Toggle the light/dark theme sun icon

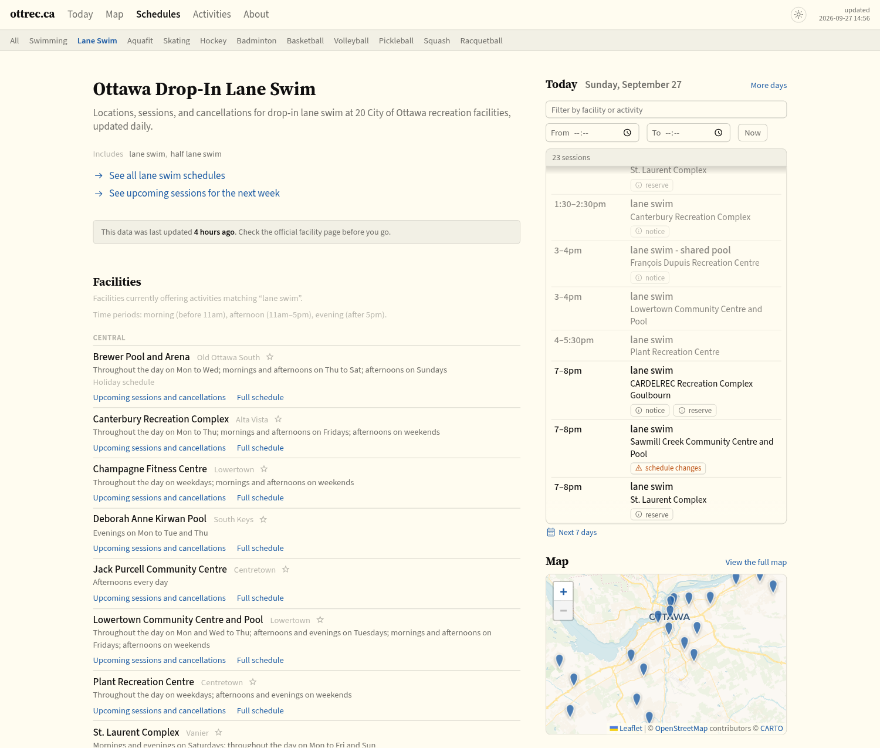pyautogui.click(x=798, y=15)
